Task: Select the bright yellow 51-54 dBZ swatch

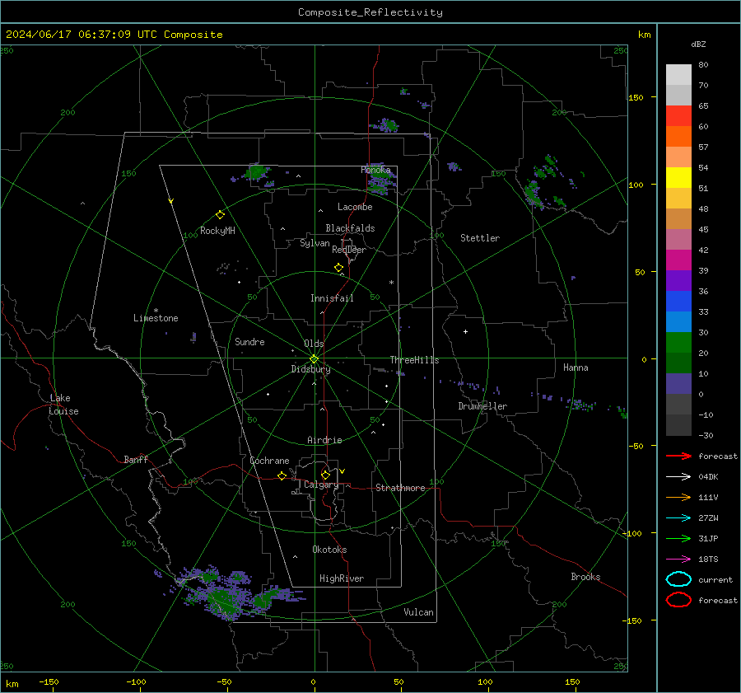Action: coord(678,178)
